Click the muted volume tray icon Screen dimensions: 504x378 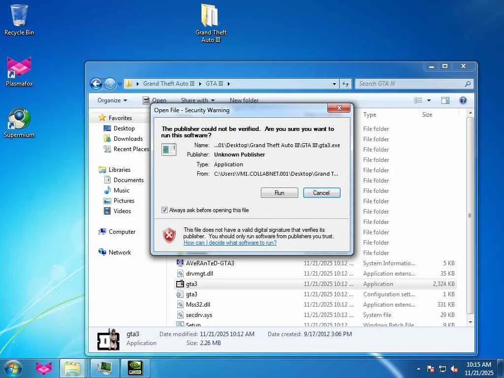[x=454, y=369]
